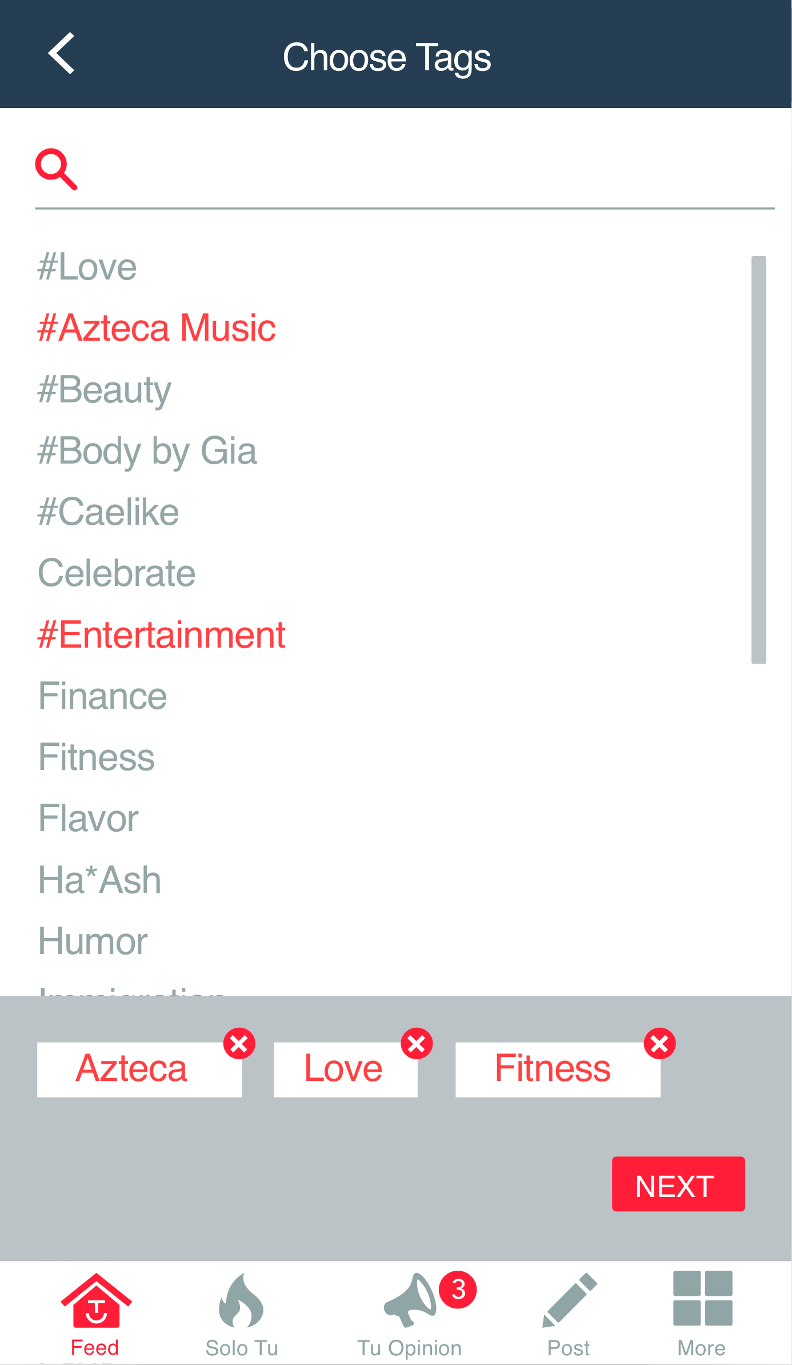Select the Ha*Ash tag
Viewport: 792px width, 1365px height.
click(x=99, y=880)
